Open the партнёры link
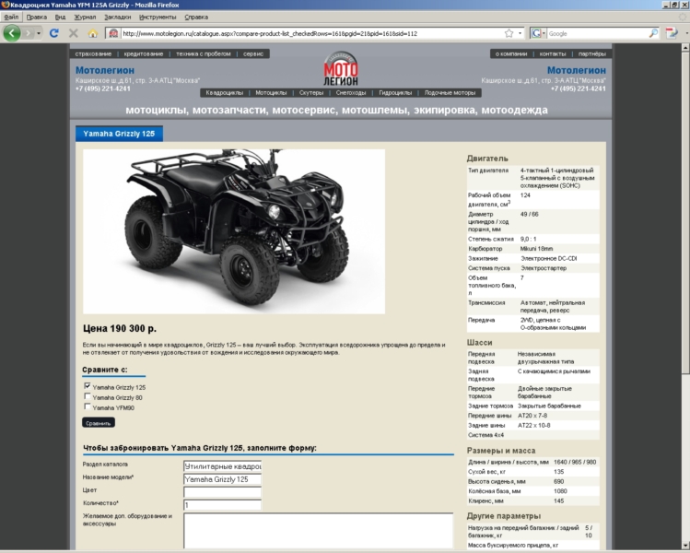Image resolution: width=690 pixels, height=553 pixels. pos(591,53)
